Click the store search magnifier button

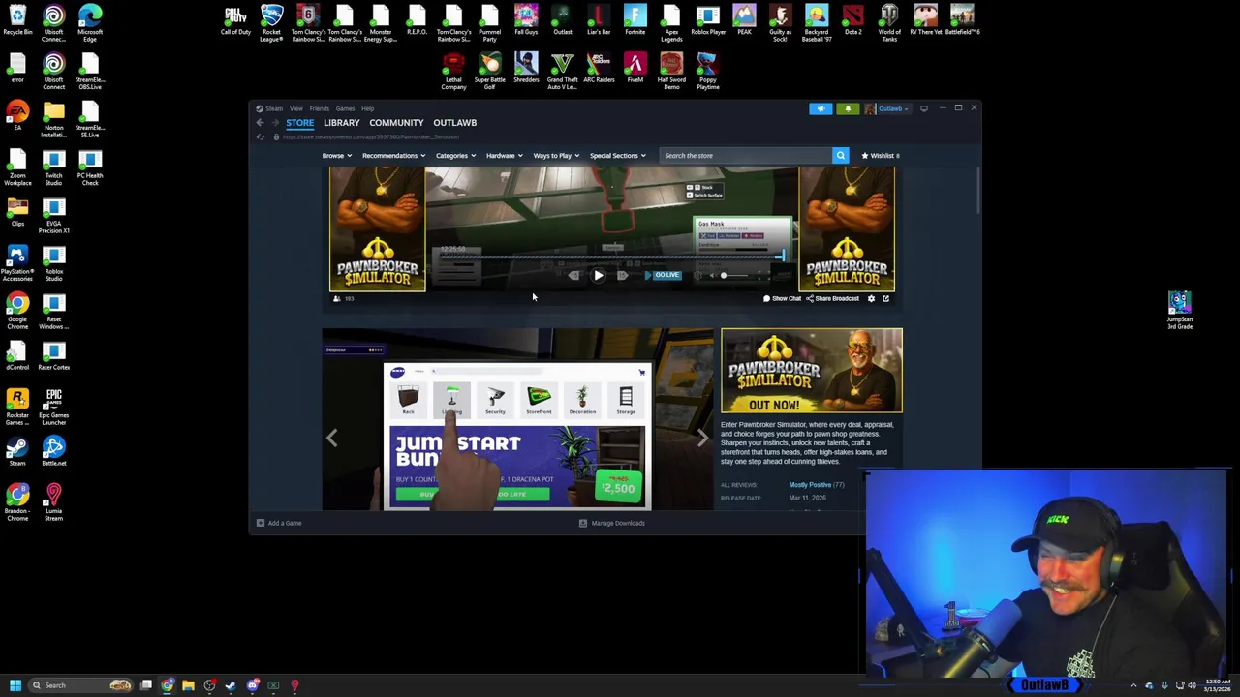point(840,155)
